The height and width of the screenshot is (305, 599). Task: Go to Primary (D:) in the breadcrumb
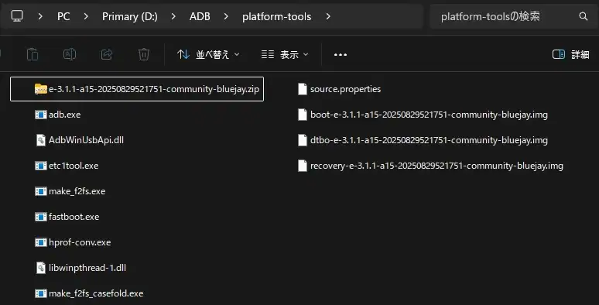[x=130, y=16]
